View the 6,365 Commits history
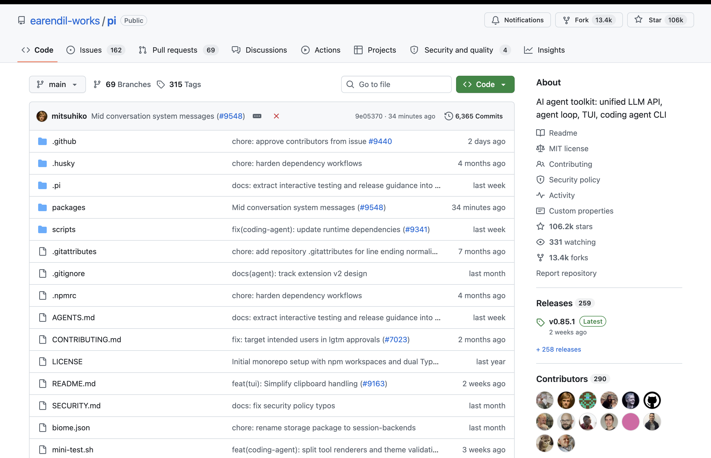Image resolution: width=711 pixels, height=458 pixels. click(x=473, y=116)
